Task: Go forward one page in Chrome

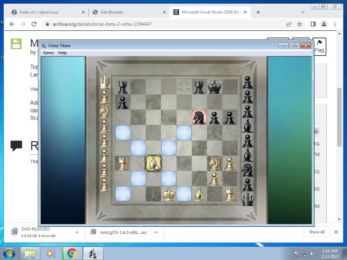Action: coord(23,24)
